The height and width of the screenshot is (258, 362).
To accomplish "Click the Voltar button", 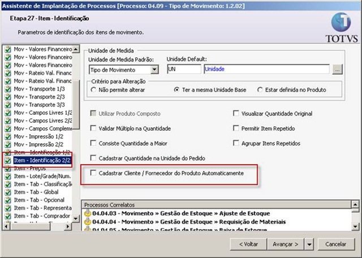I will pos(248,244).
